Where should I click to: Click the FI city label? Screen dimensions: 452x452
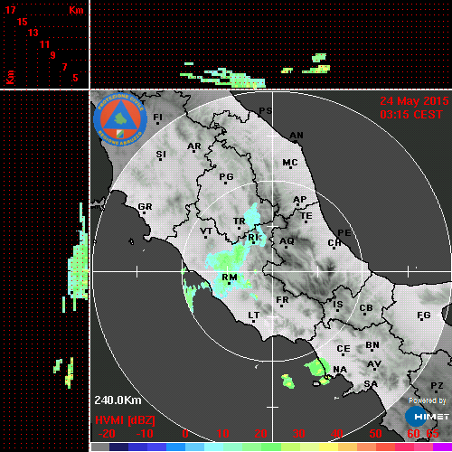pos(157,117)
